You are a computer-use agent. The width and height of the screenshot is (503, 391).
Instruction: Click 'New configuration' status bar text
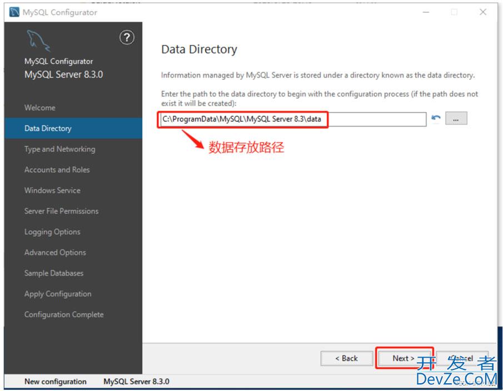tap(56, 382)
